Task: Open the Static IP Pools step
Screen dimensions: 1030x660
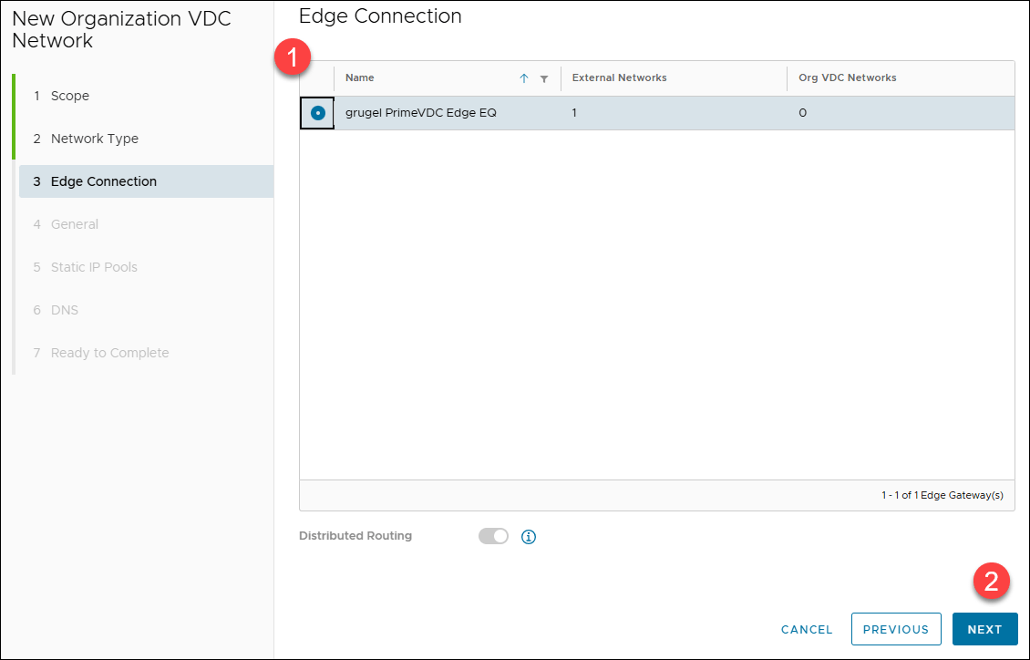Action: click(x=94, y=267)
